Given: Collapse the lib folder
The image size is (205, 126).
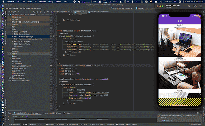Looking at the screenshot, I should 10,29.
